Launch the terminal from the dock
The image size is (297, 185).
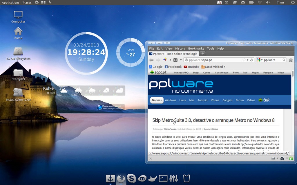click(x=163, y=178)
